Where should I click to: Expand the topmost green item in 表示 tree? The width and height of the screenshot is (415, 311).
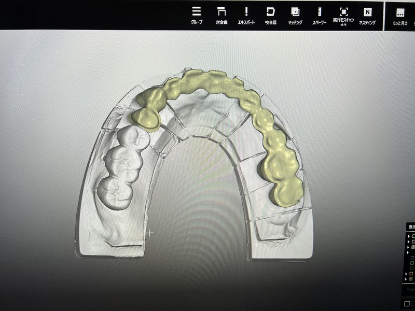[x=408, y=236]
